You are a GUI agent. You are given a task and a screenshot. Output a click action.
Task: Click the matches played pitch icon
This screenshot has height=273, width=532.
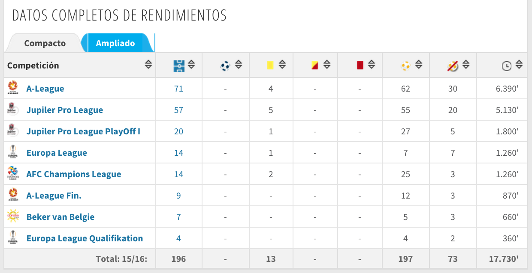pyautogui.click(x=179, y=65)
